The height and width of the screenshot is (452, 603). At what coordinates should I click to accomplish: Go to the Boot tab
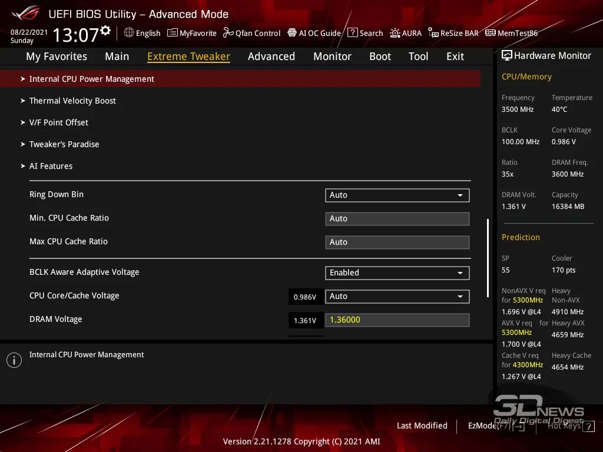click(x=380, y=56)
